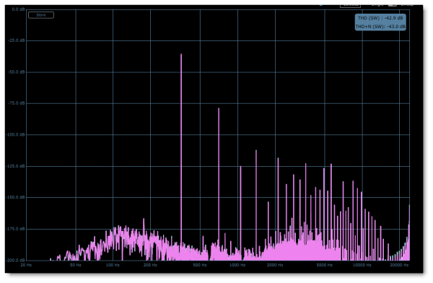Click the 50 Hz frequency label
433x283 pixels.
pos(75,265)
